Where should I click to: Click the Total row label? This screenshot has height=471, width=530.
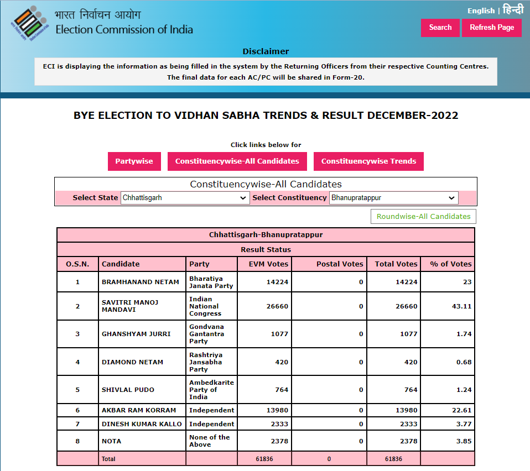point(108,459)
